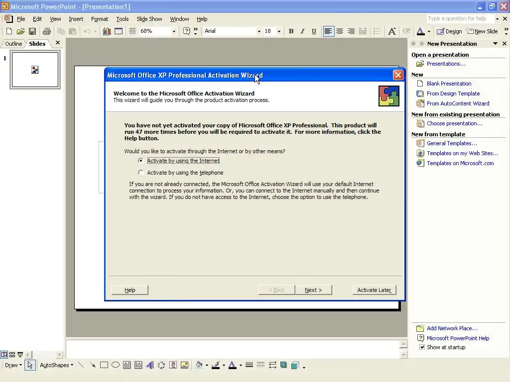
Task: Select the Line drawing tool
Action: (x=81, y=365)
